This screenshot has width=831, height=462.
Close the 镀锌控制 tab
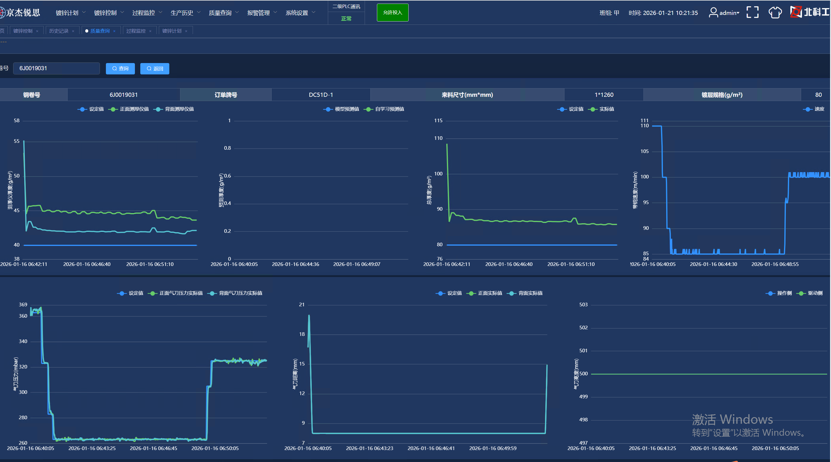(x=37, y=31)
